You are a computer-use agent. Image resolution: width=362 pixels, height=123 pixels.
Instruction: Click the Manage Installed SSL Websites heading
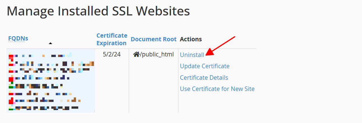(x=98, y=11)
